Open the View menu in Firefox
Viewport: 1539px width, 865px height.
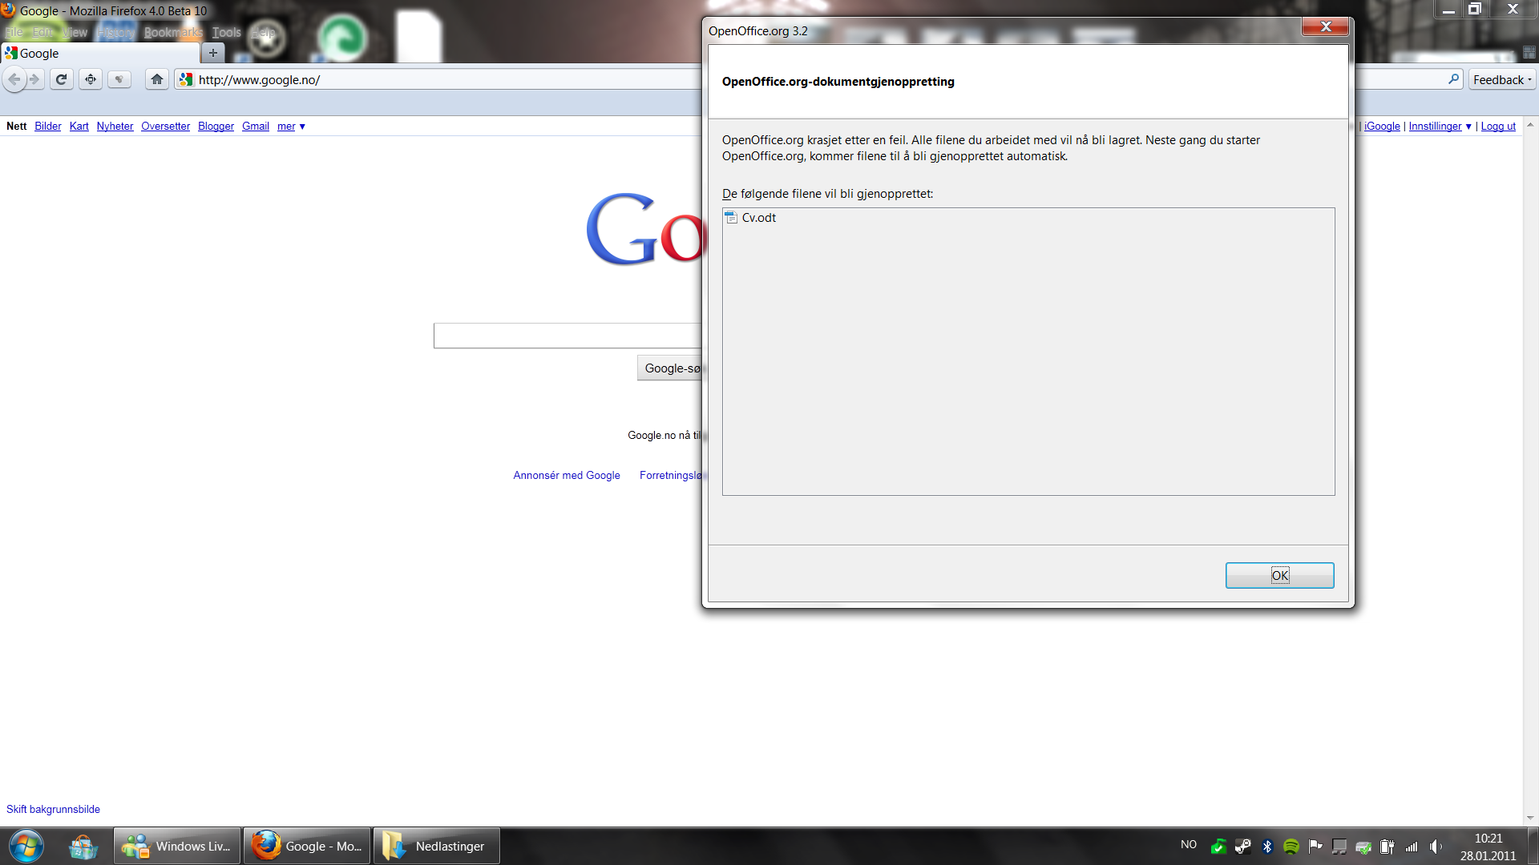(x=75, y=32)
